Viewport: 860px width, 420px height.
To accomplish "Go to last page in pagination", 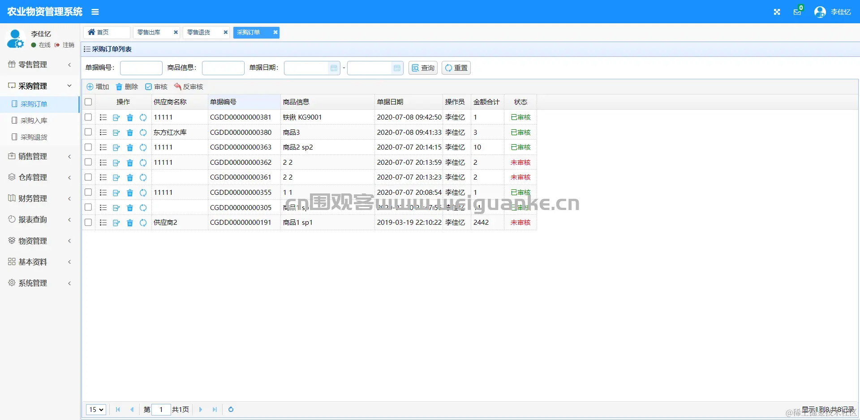I will pyautogui.click(x=215, y=409).
